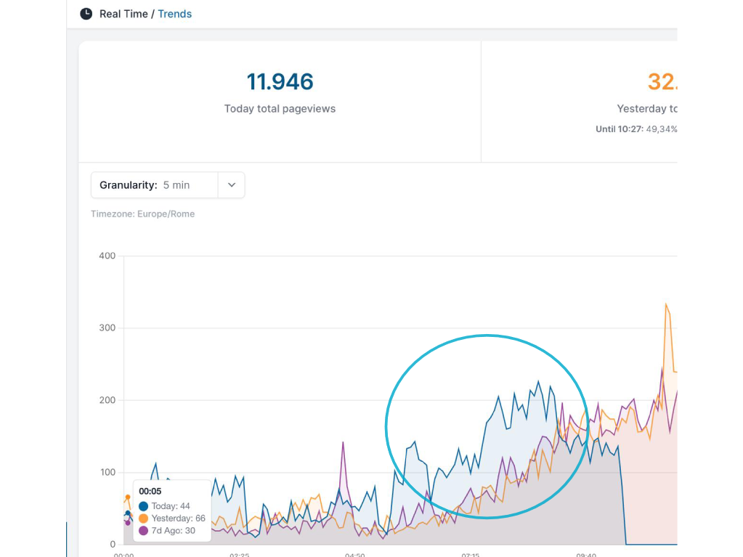Click the Today: 44 tooltip value
Viewport: 743px width, 557px height.
point(171,506)
